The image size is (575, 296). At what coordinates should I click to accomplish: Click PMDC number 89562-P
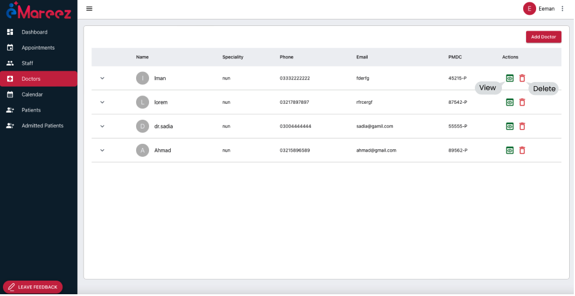point(458,150)
